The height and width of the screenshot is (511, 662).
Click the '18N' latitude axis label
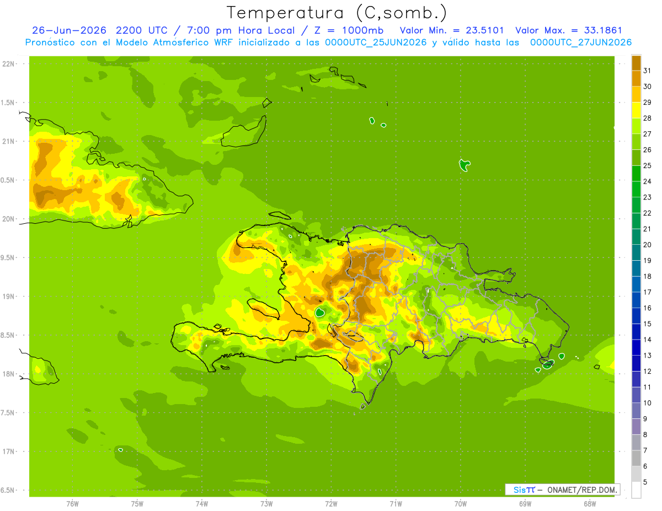(8, 374)
